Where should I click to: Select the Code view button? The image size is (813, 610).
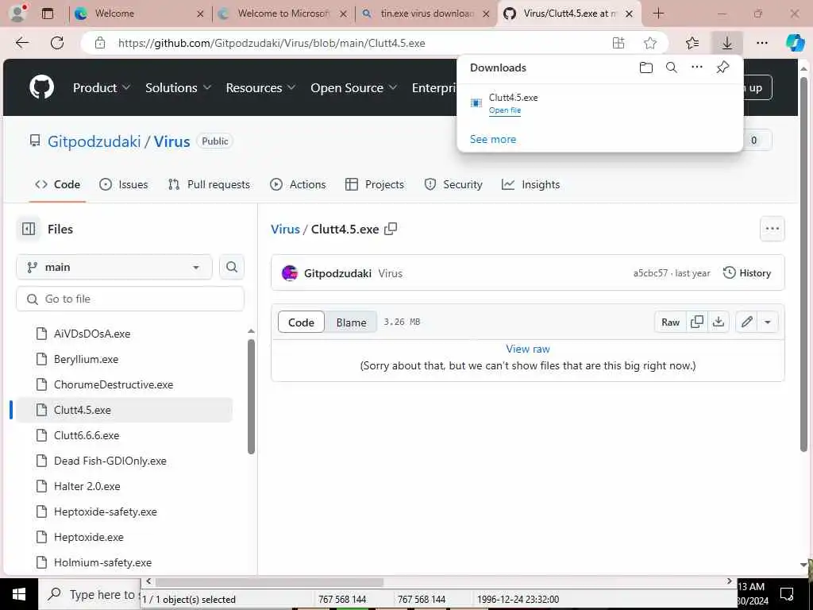[301, 322]
